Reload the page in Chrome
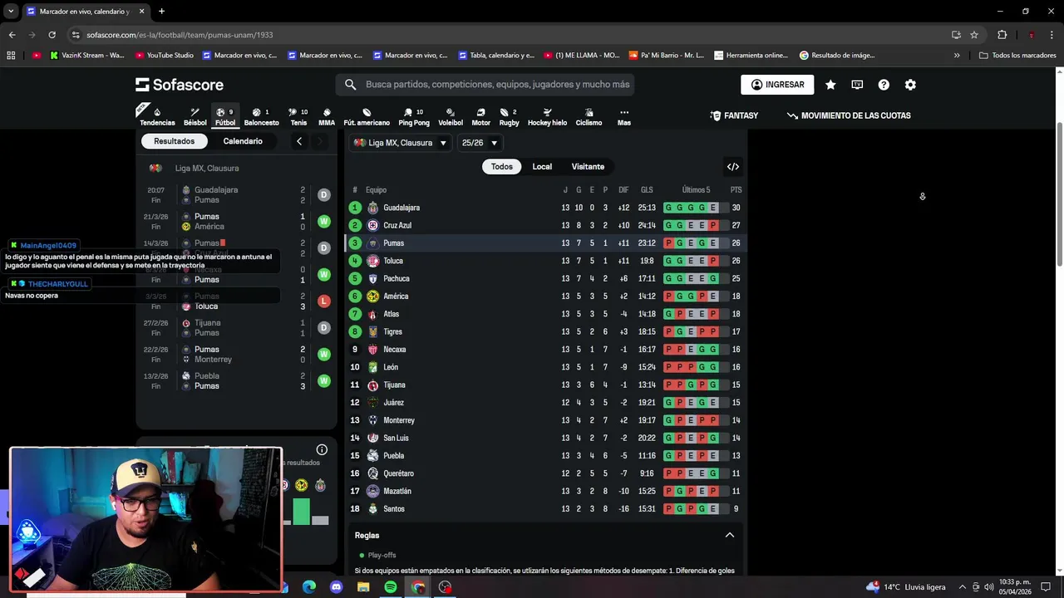 pos(52,35)
